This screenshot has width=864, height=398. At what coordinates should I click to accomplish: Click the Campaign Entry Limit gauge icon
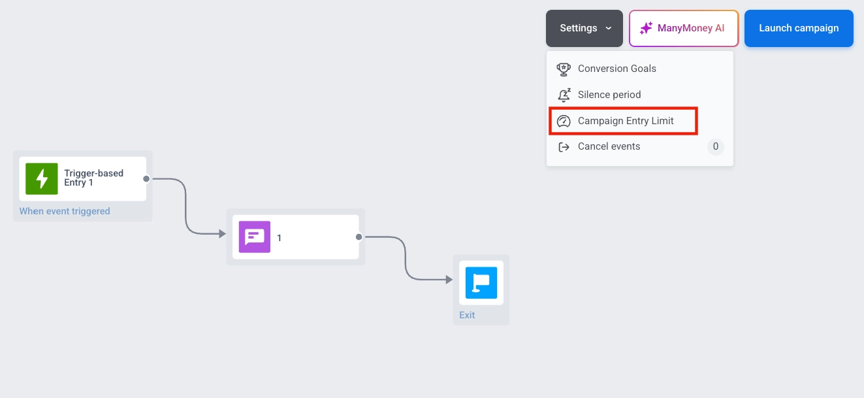564,121
